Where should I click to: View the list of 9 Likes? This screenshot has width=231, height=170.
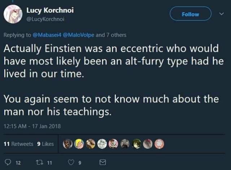tap(45, 144)
